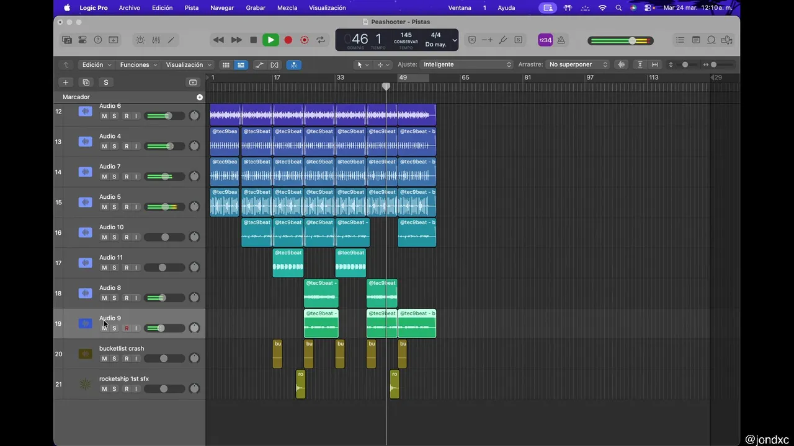Open the pointer left-click tool menu

(362, 64)
